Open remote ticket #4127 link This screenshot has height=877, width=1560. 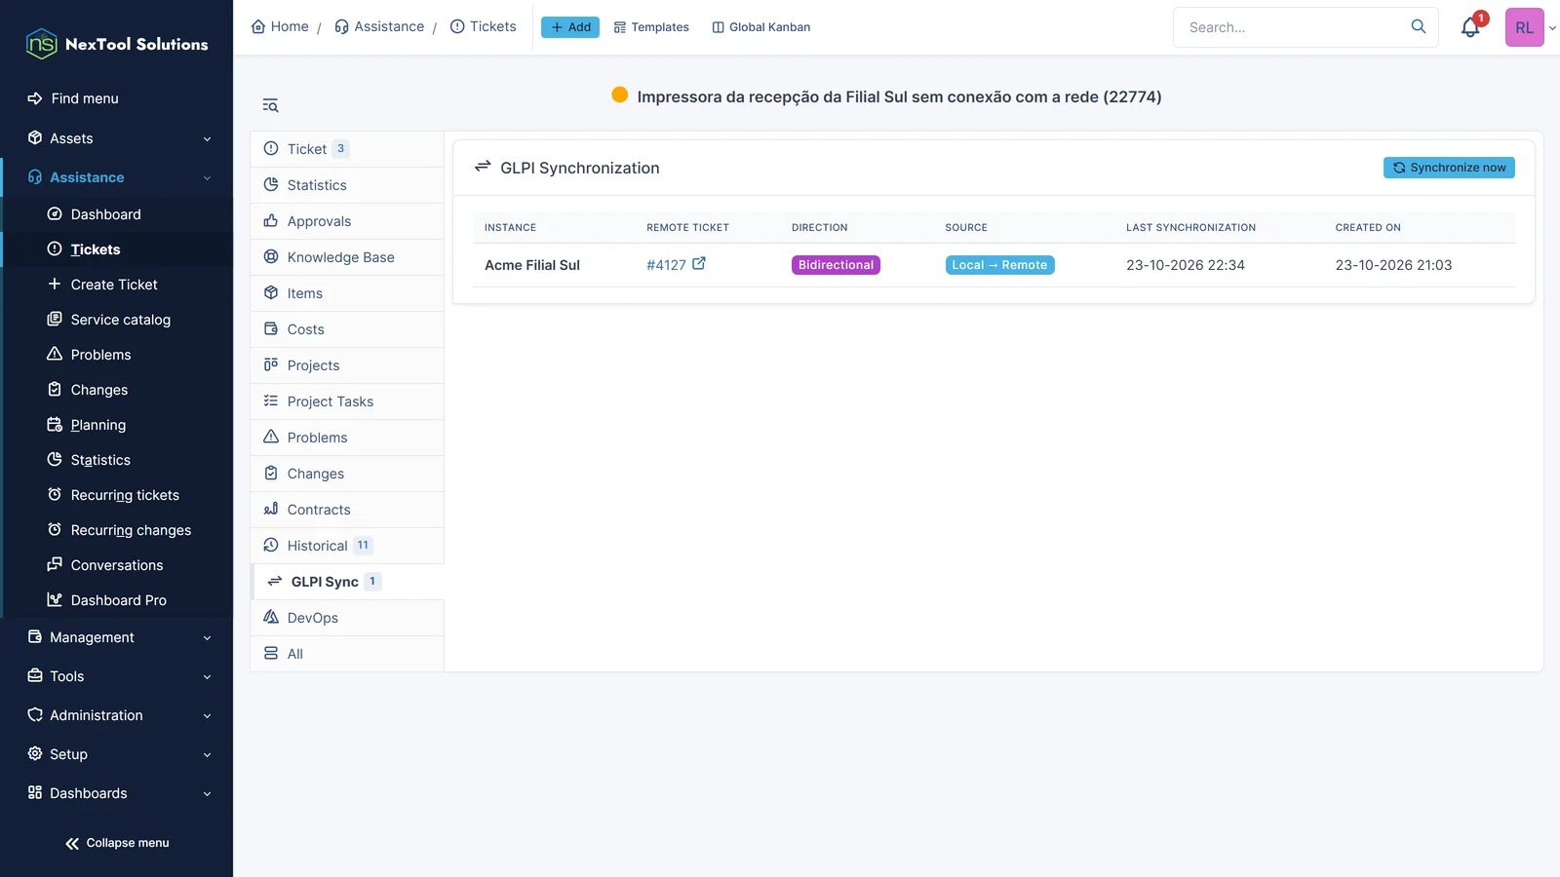point(666,265)
